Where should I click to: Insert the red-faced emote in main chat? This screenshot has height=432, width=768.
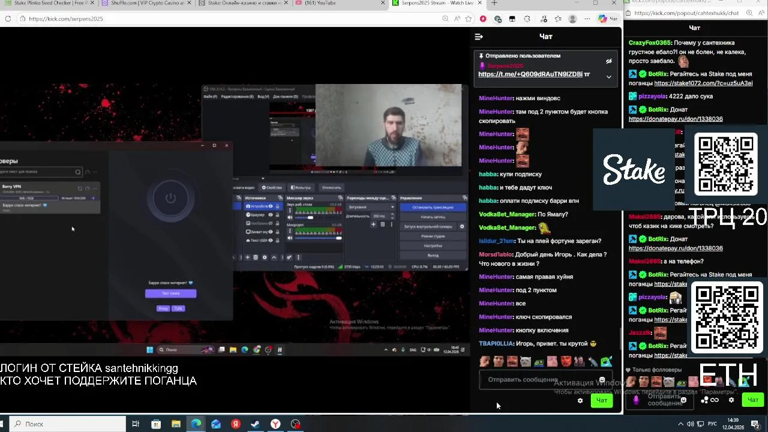click(566, 361)
